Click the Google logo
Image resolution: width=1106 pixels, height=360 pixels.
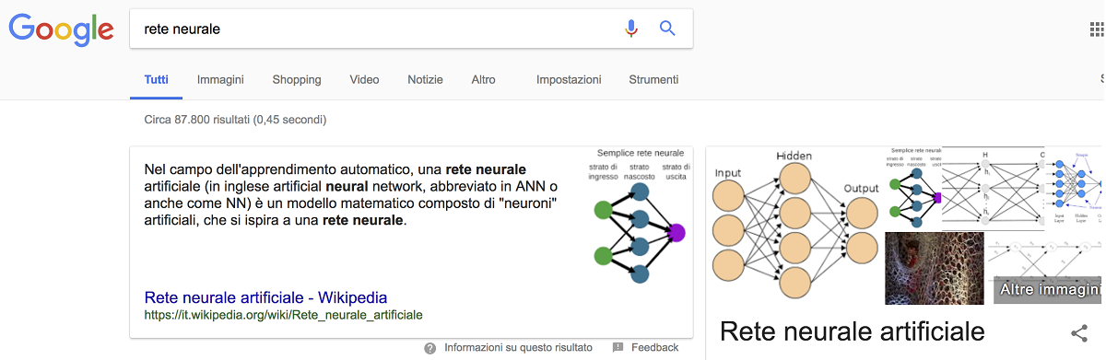tap(61, 30)
